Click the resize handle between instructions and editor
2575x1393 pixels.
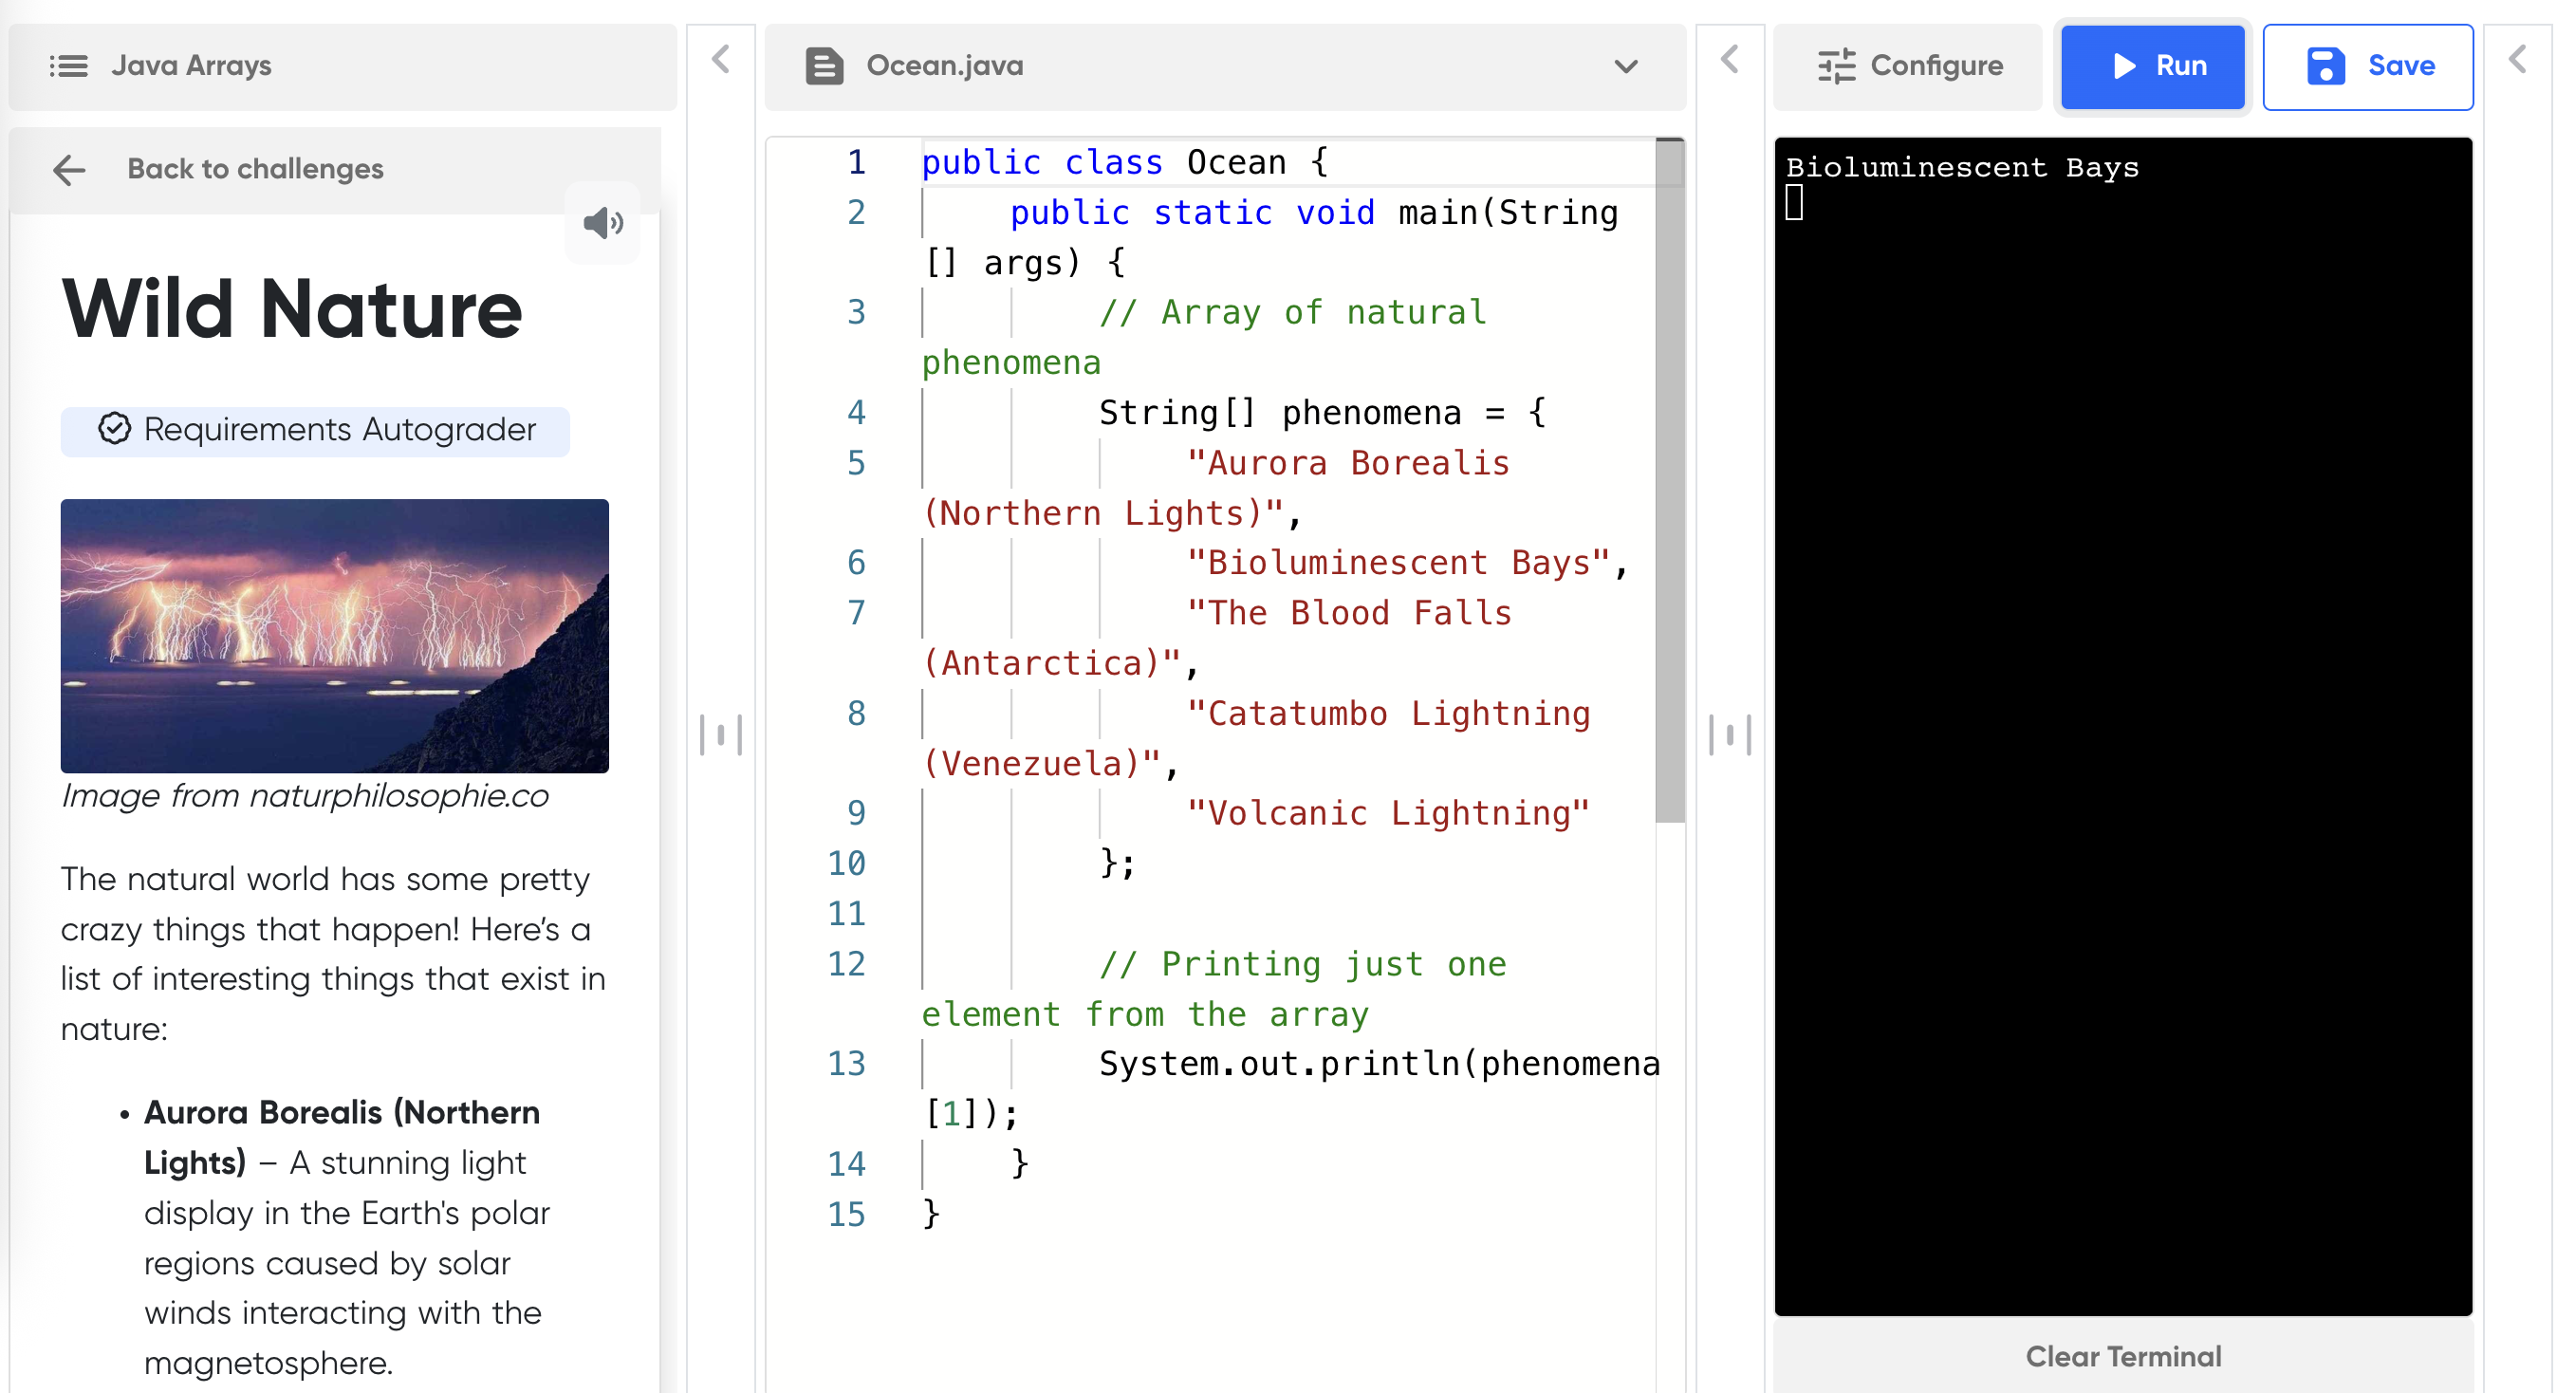point(721,735)
